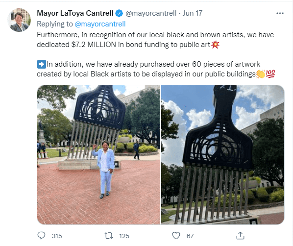View the 125 retweets count
The width and height of the screenshot is (293, 246).
[x=124, y=236]
